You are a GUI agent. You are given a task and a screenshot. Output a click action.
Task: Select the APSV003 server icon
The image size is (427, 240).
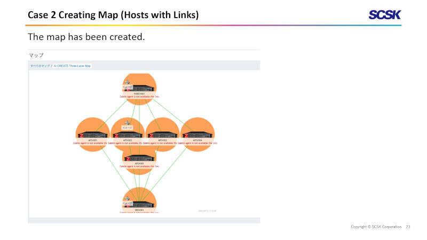point(162,135)
